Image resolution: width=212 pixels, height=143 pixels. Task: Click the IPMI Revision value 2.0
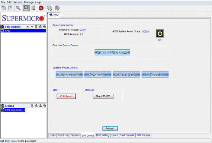[81, 34]
